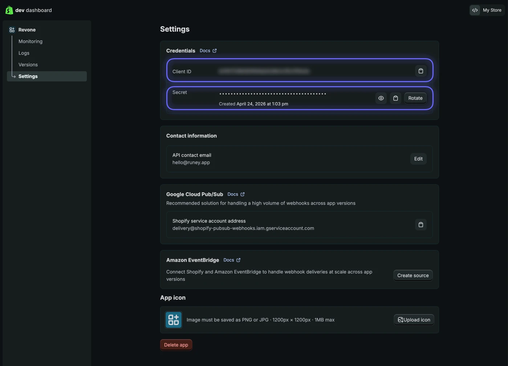Click the API contact email label
Screen dimensions: 508x366
(x=192, y=155)
